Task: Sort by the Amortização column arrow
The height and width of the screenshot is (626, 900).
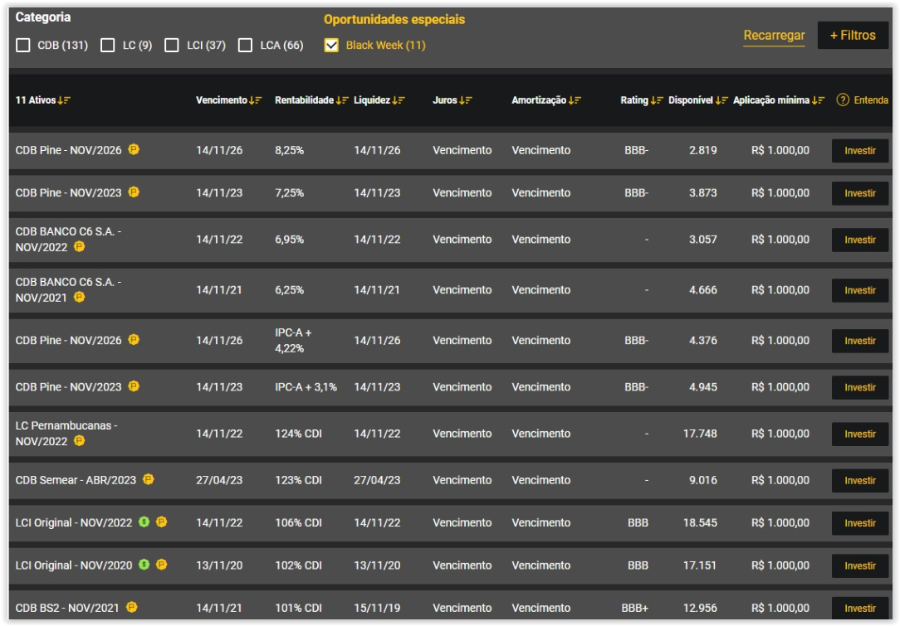Action: (x=575, y=100)
